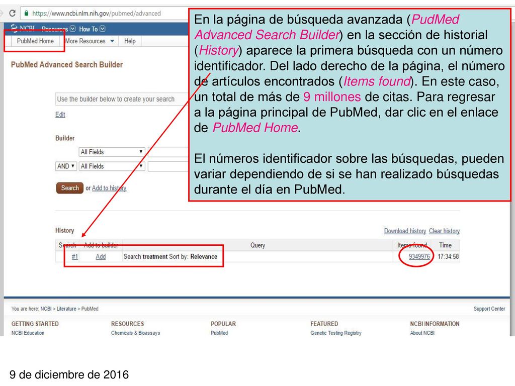The image size is (515, 386).
Task: Click the Time column header
Action: click(x=446, y=245)
